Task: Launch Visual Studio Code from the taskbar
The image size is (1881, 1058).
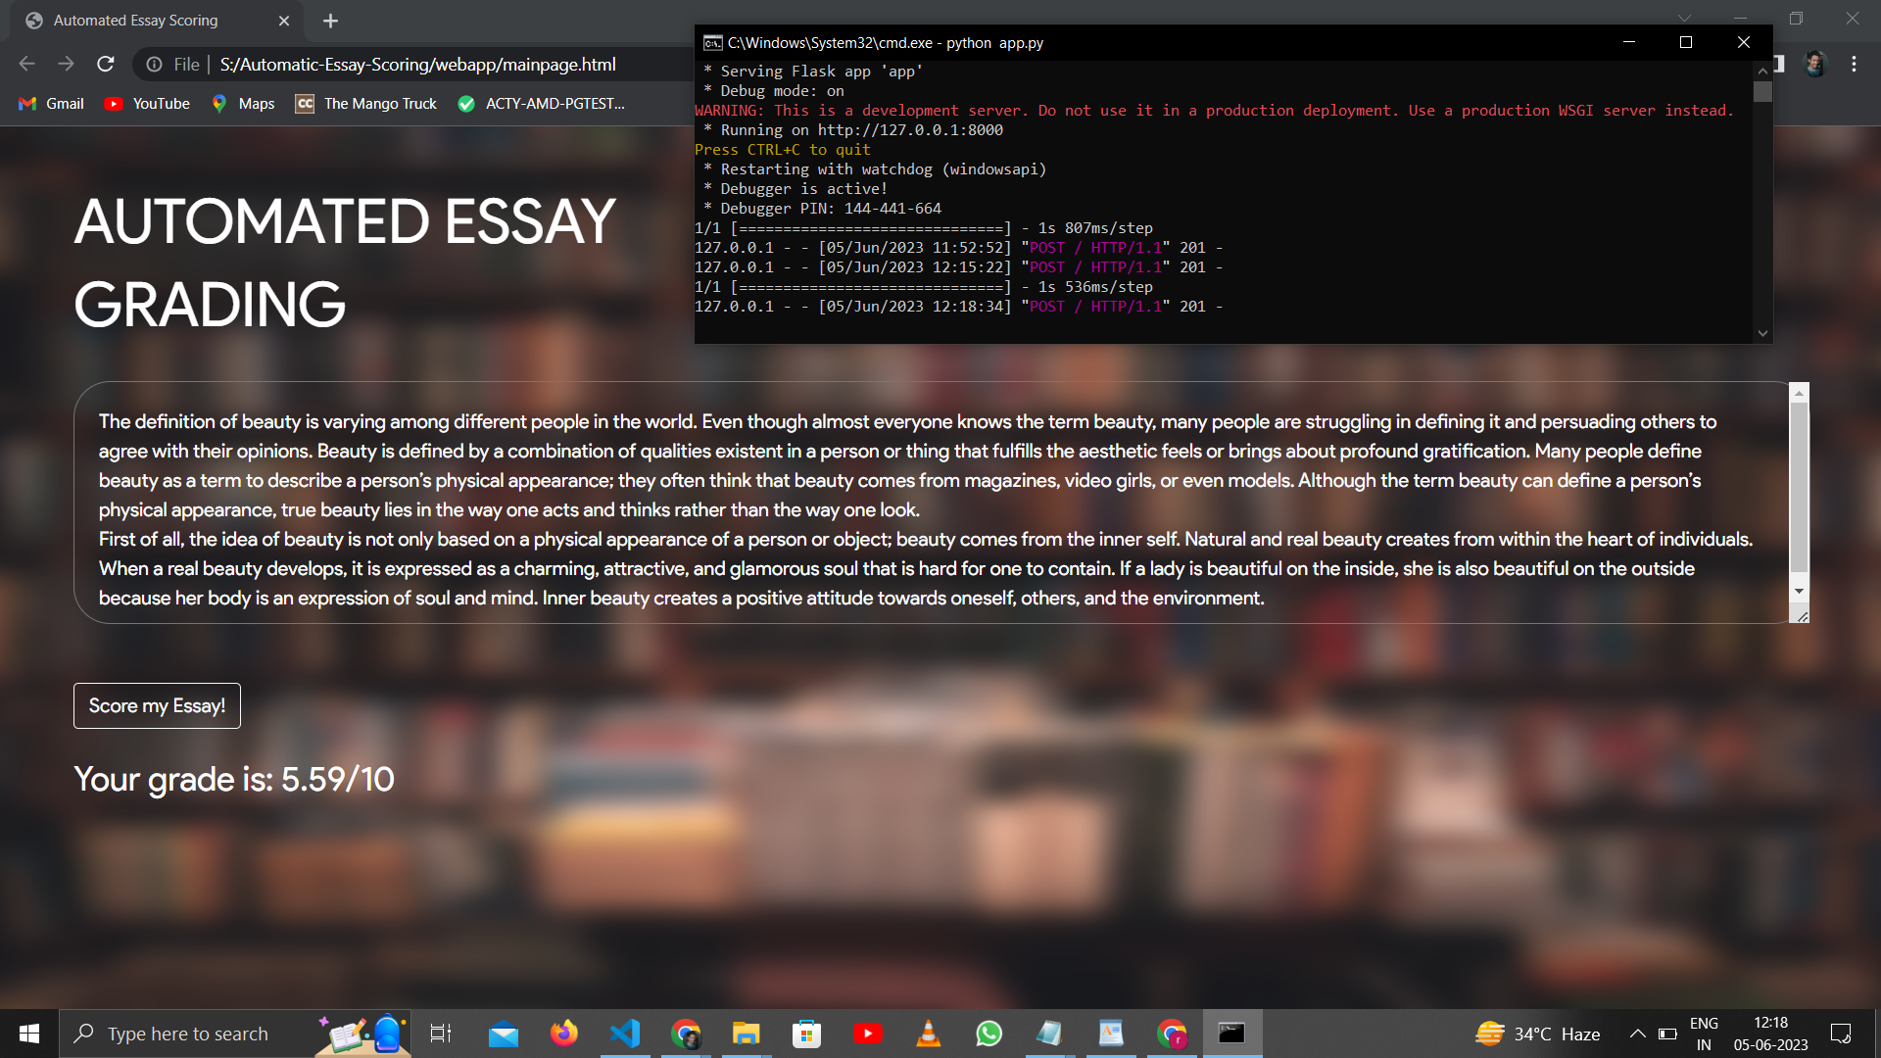Action: coord(625,1033)
